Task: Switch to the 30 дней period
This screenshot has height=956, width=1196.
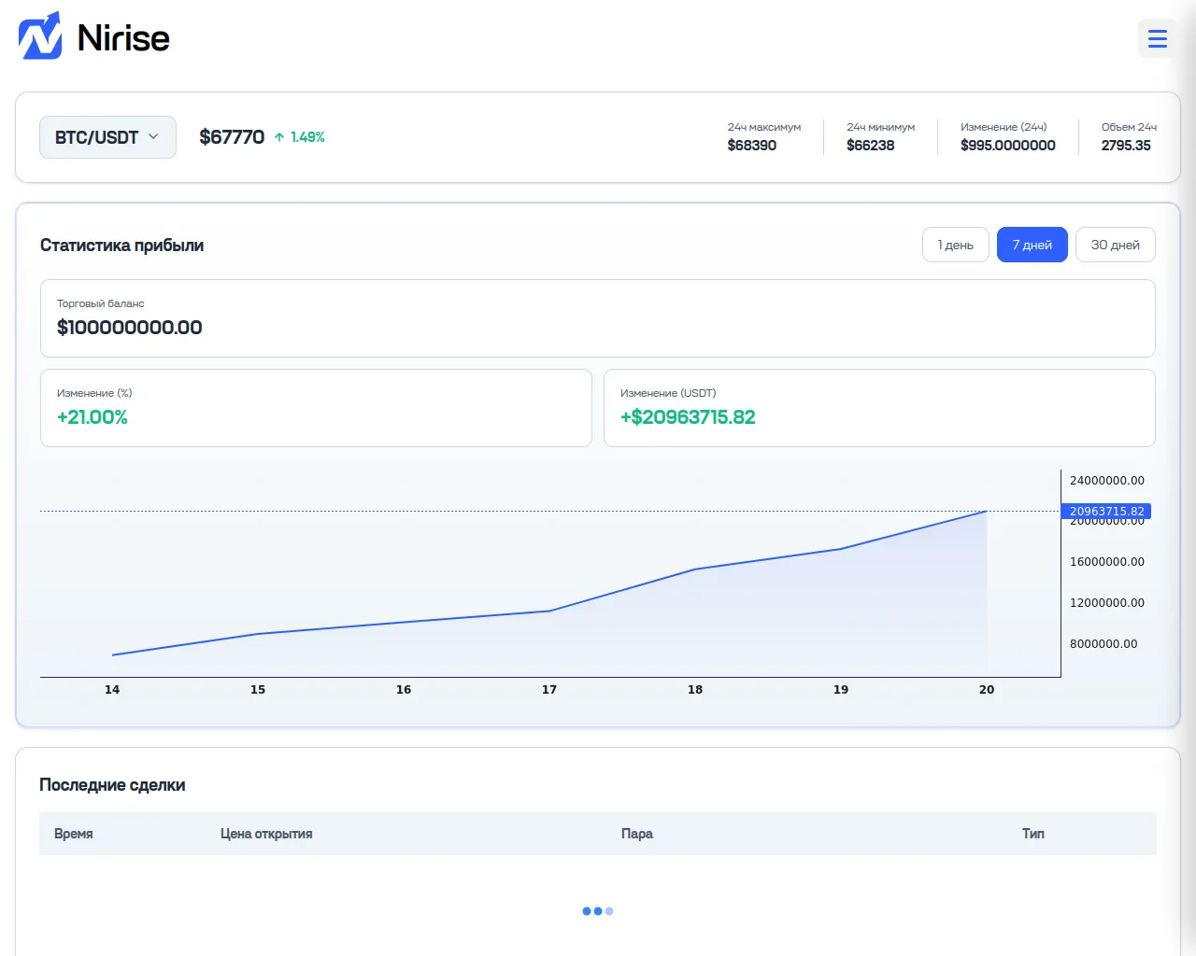Action: (1115, 245)
